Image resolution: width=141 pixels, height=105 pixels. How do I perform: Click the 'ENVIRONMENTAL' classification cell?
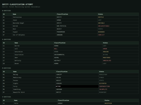pos(78,55)
